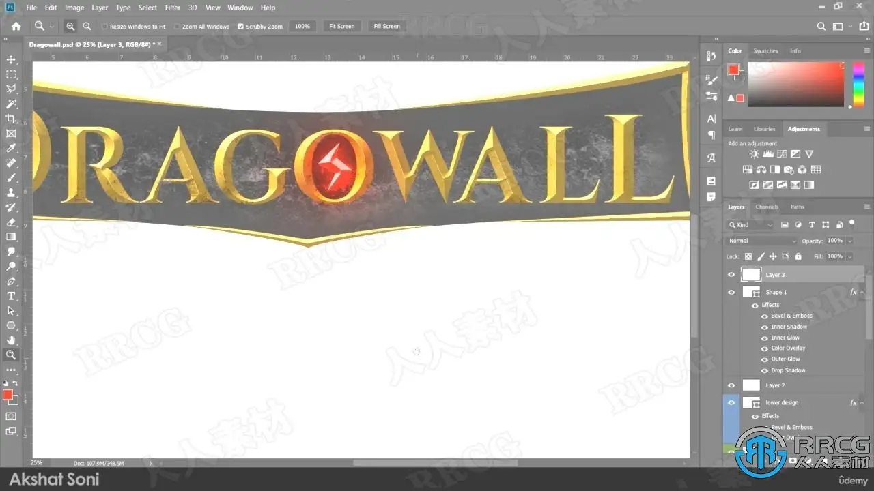
Task: Pick a color in the Color panel field
Action: click(x=796, y=85)
